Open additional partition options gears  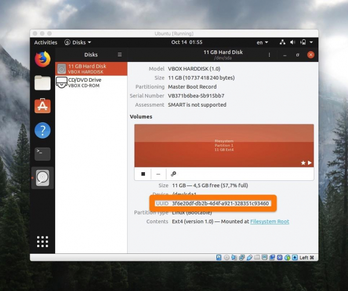(x=173, y=174)
